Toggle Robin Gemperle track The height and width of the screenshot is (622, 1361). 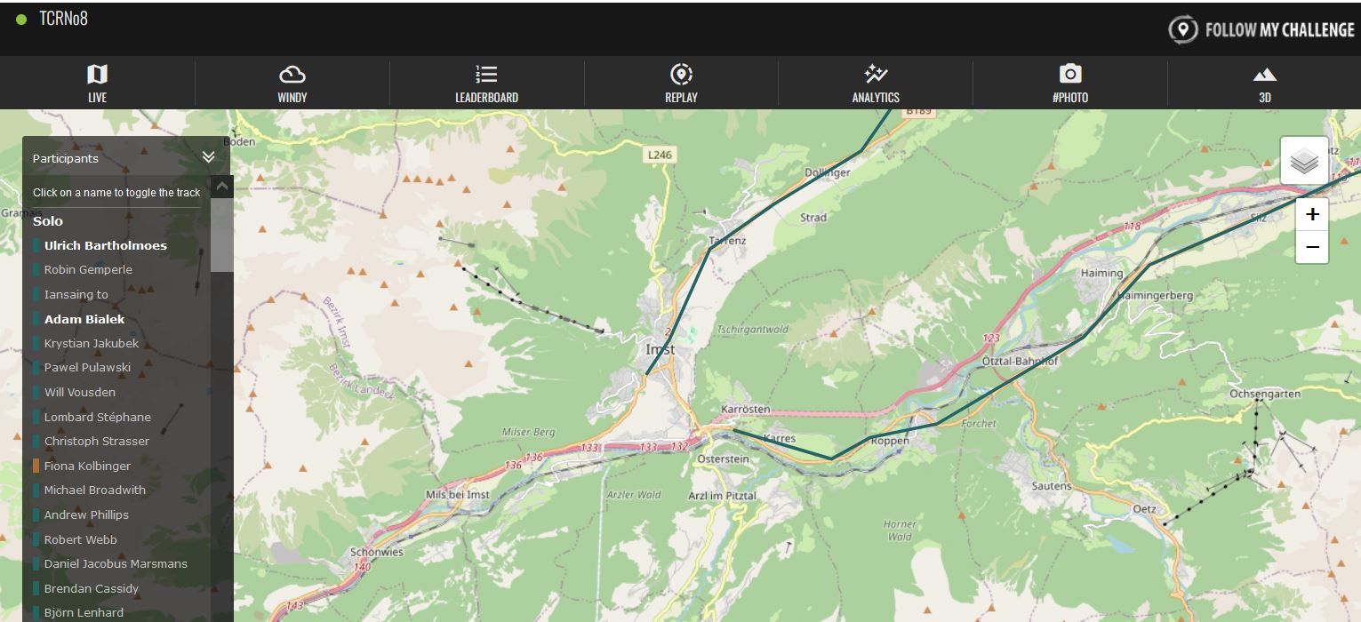[x=88, y=269]
